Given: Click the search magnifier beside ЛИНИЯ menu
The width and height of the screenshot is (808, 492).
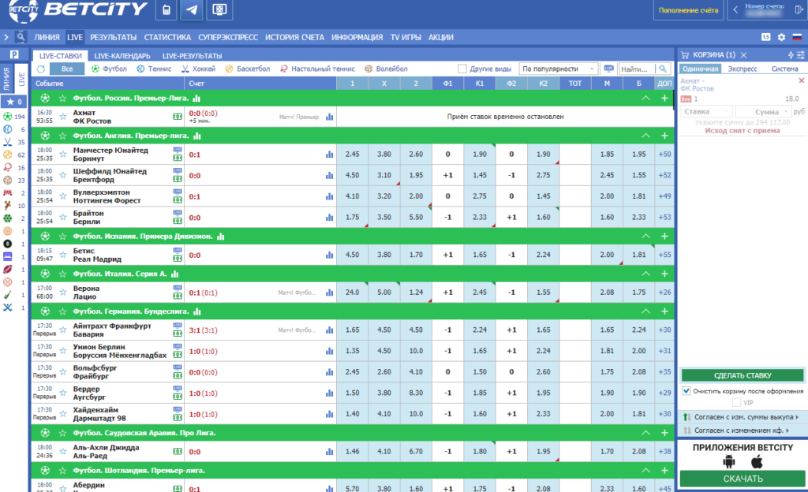Looking at the screenshot, I should (x=20, y=37).
